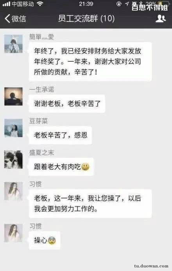Tap the cellular signal bars icon
172x271 pixels.
(x=6, y=4)
